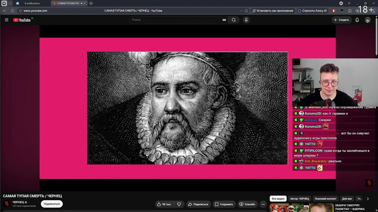Click the Спасибо button

(247, 204)
